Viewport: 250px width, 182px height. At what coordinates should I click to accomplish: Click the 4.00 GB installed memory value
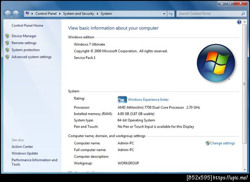tap(136, 114)
